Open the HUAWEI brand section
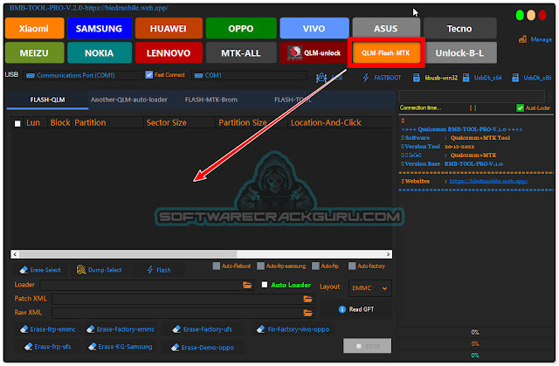 pyautogui.click(x=169, y=28)
